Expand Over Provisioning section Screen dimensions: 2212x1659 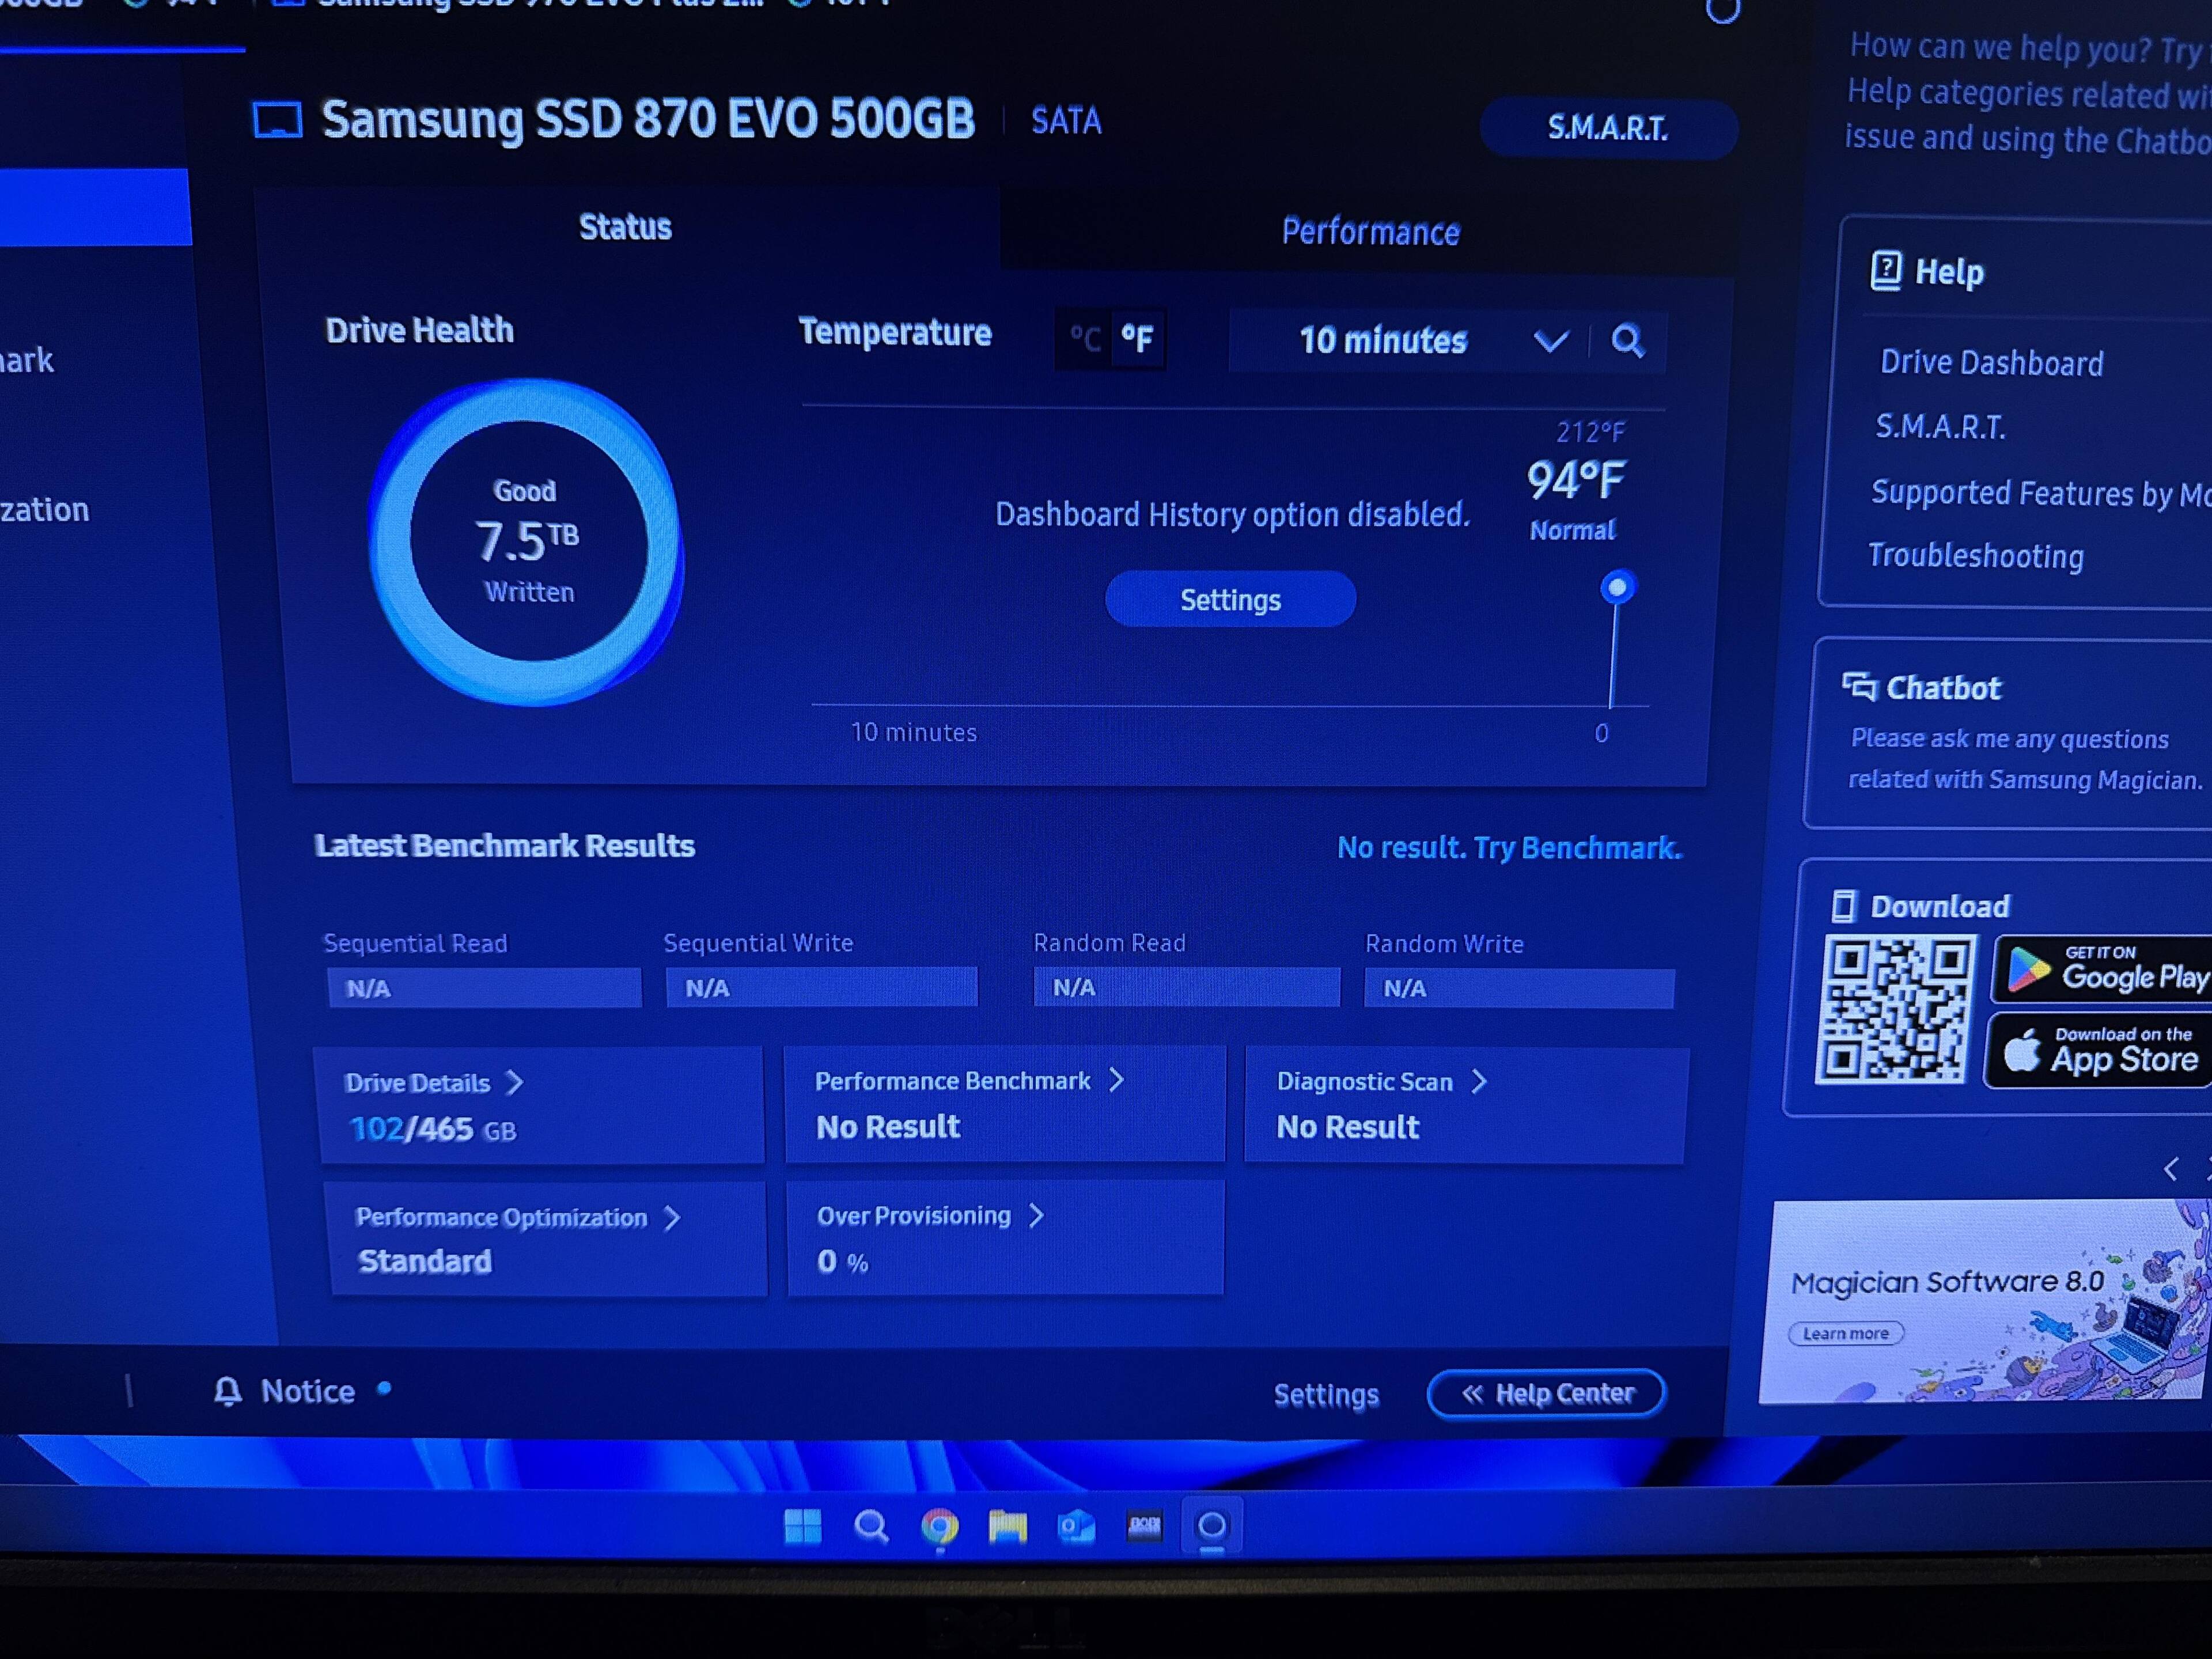(x=1036, y=1215)
